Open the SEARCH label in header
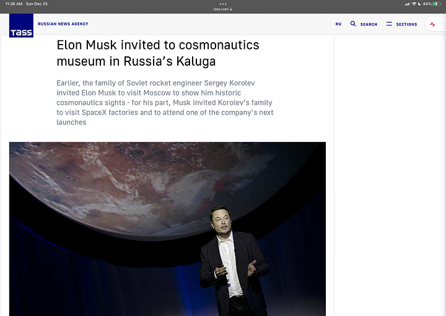The width and height of the screenshot is (446, 316). click(x=369, y=24)
